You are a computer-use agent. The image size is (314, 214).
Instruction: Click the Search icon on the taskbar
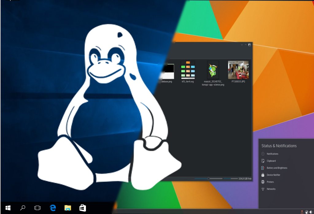click(22, 208)
